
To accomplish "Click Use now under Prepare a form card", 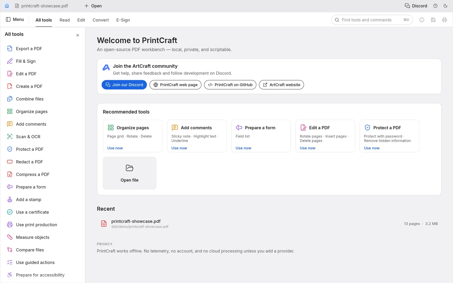I will pyautogui.click(x=243, y=148).
